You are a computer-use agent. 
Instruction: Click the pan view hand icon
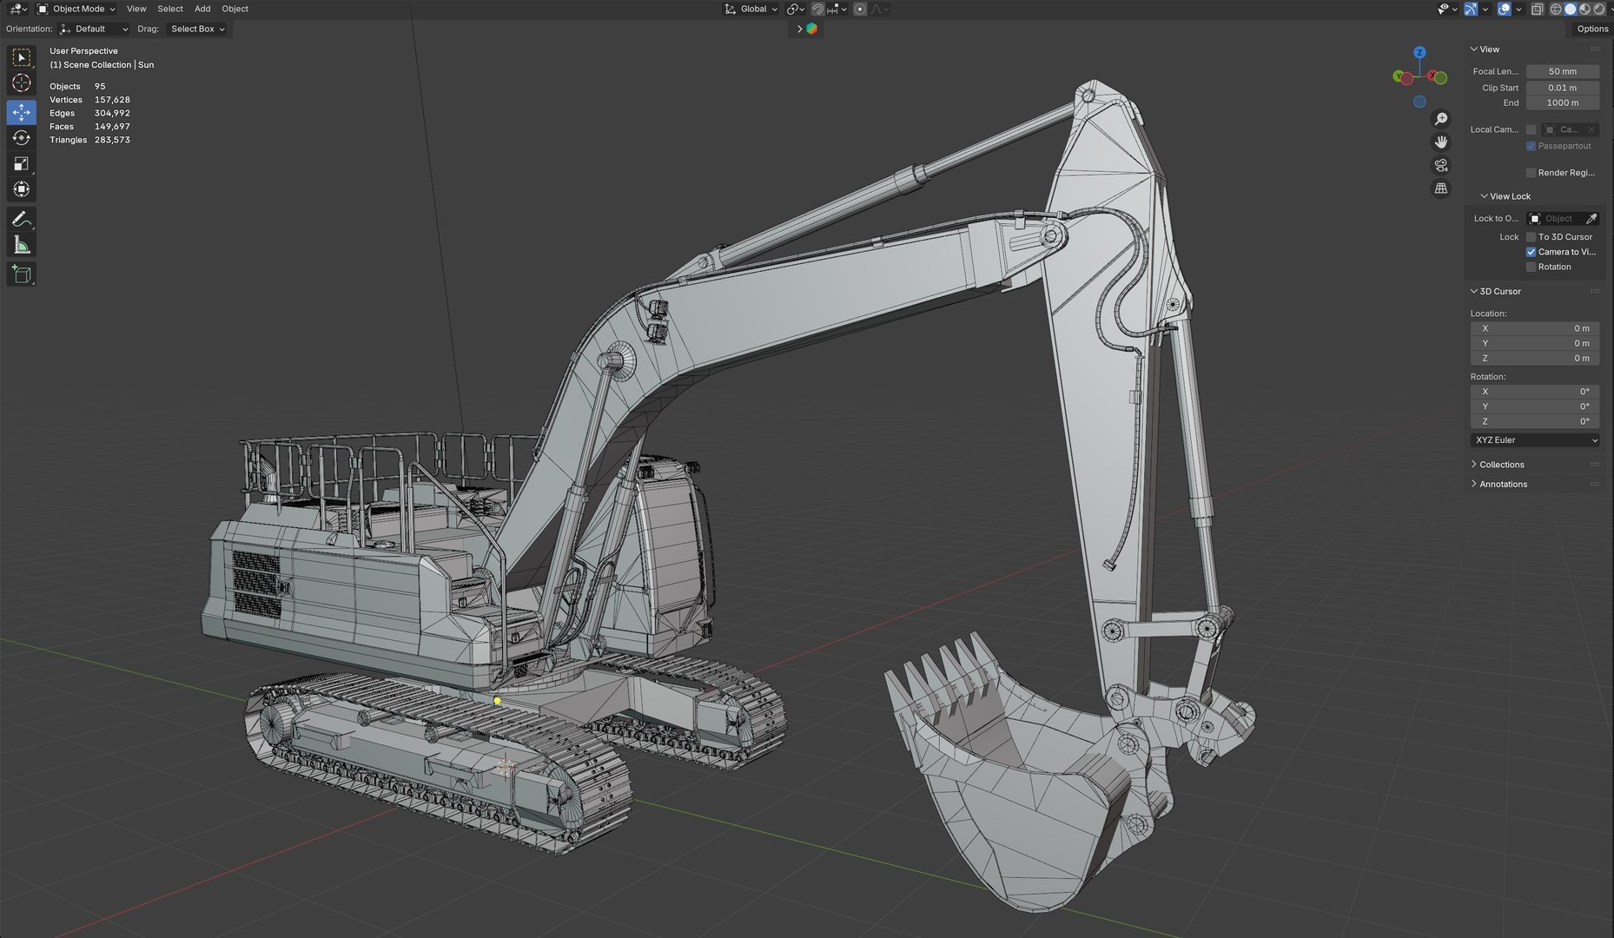1441,142
